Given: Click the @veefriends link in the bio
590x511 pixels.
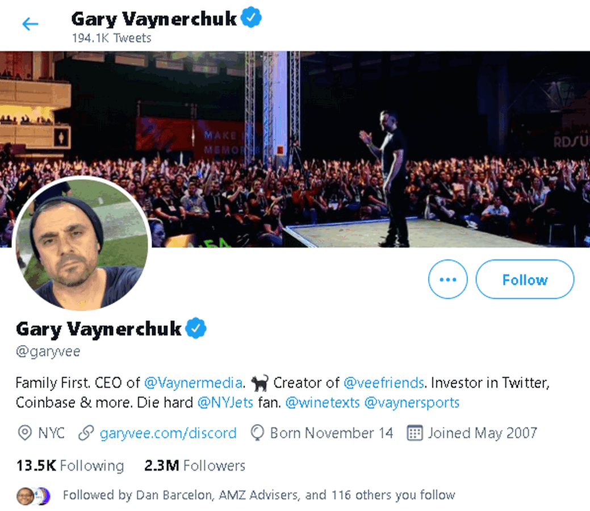Looking at the screenshot, I should [x=383, y=383].
